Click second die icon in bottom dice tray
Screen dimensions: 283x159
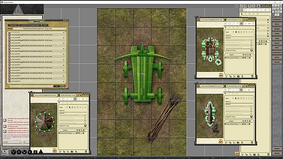(x=19, y=152)
